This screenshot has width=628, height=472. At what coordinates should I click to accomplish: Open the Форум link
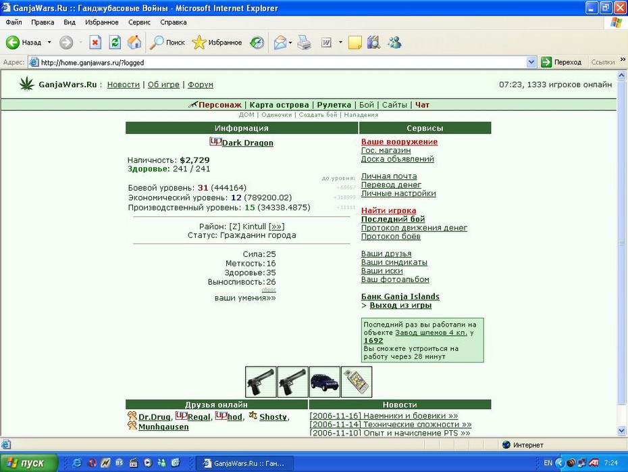(x=201, y=85)
